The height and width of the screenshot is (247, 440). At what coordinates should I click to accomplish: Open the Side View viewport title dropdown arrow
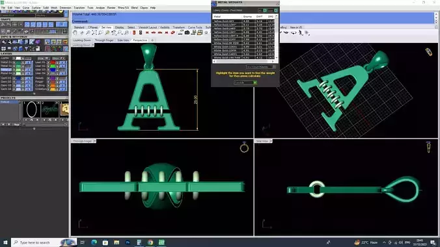click(x=271, y=141)
